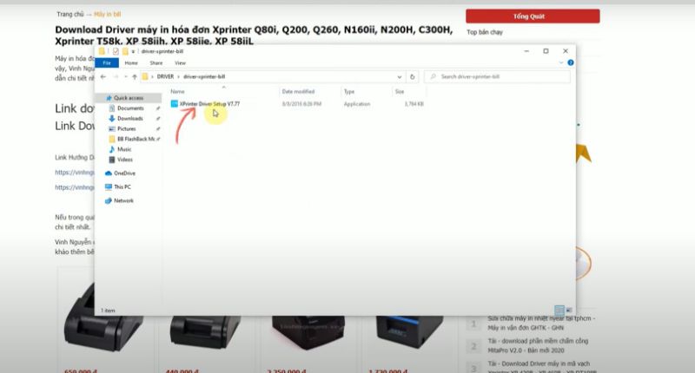Select OneDrive in navigation pane
This screenshot has width=695, height=373.
pyautogui.click(x=124, y=173)
